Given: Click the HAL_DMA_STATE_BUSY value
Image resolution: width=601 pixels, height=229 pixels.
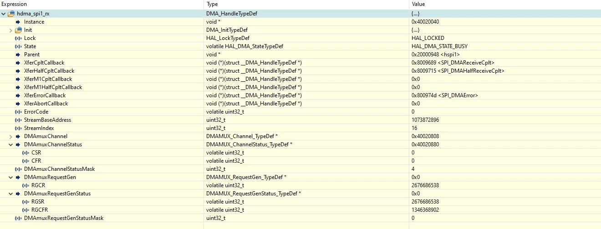Looking at the screenshot, I should (x=439, y=46).
